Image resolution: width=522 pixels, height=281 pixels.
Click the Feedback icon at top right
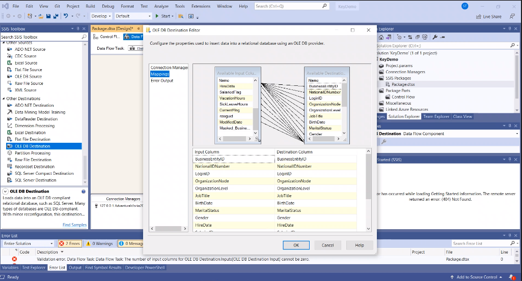[x=512, y=16]
